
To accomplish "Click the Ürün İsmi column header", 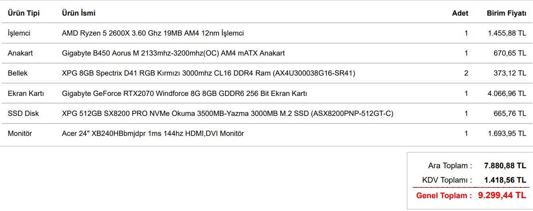I will 78,13.
